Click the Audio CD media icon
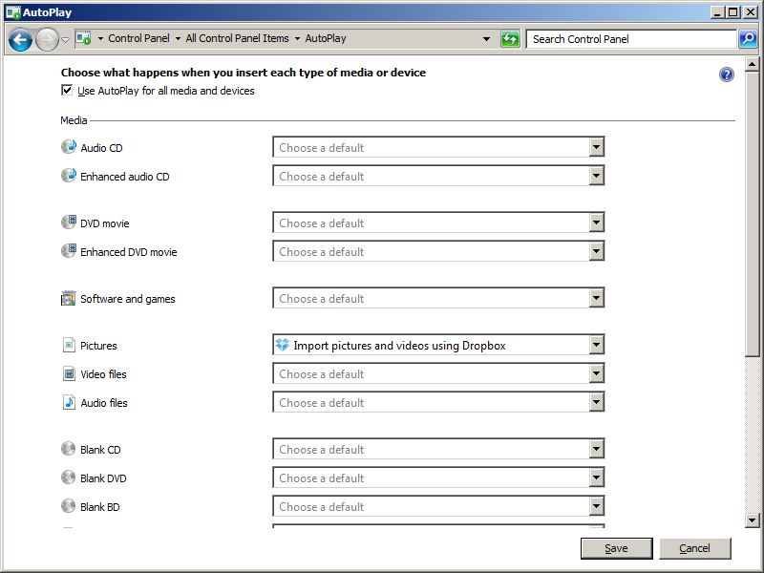The width and height of the screenshot is (764, 573). click(69, 148)
